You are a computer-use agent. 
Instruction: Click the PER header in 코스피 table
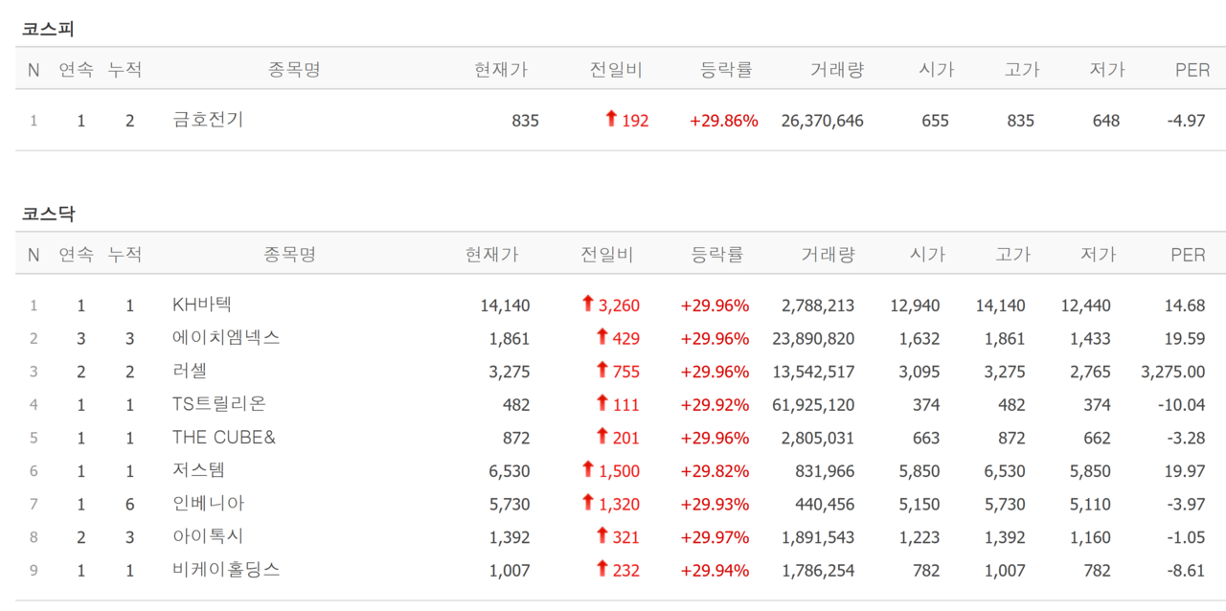pyautogui.click(x=1192, y=69)
